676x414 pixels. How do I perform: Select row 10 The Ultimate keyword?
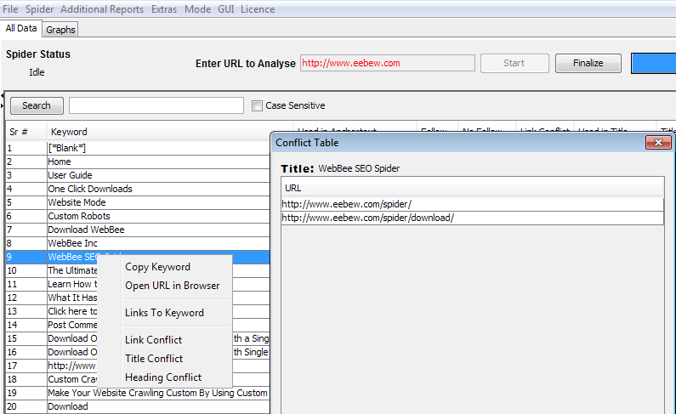click(x=52, y=270)
